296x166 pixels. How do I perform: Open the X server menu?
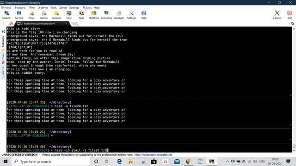(x=43, y=8)
